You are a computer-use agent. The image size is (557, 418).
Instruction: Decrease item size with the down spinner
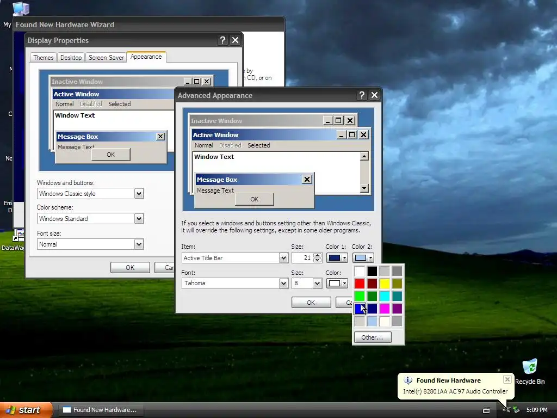[318, 260]
